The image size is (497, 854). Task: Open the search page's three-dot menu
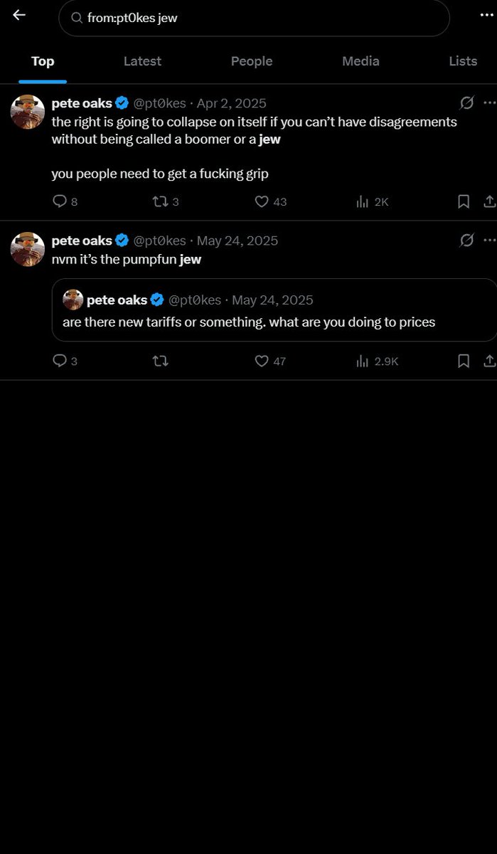point(487,16)
